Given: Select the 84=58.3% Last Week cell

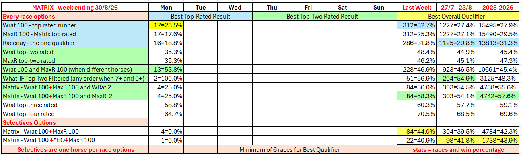Looking at the screenshot, I should coord(417,96).
